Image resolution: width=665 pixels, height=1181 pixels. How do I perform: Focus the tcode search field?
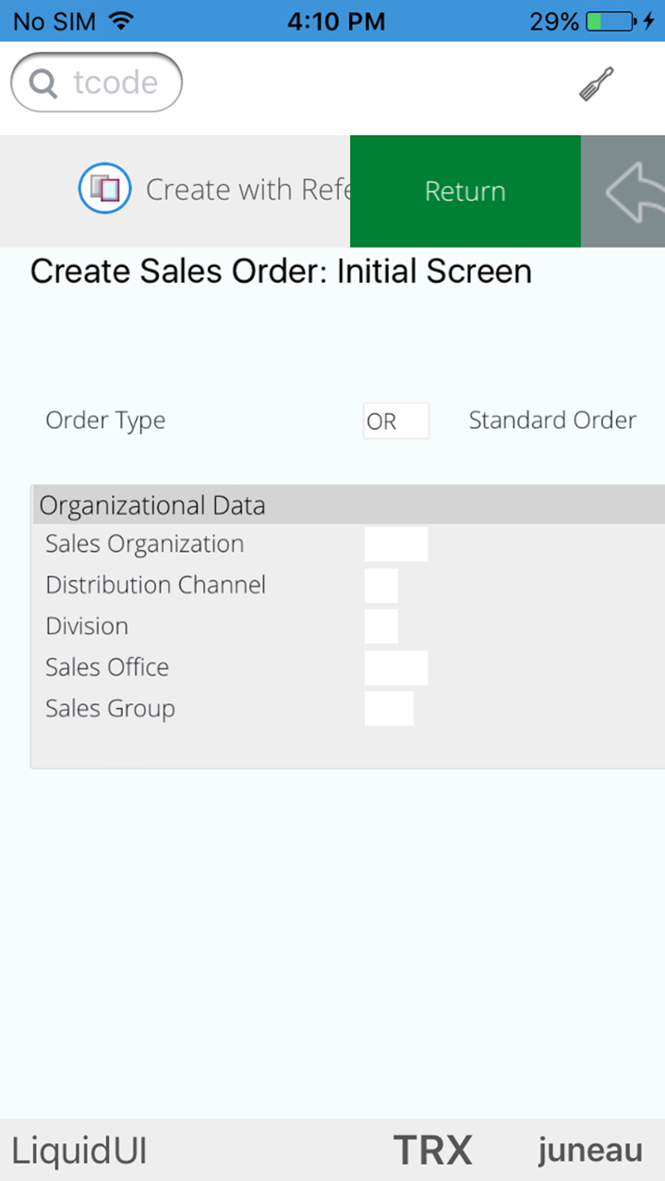tap(115, 84)
